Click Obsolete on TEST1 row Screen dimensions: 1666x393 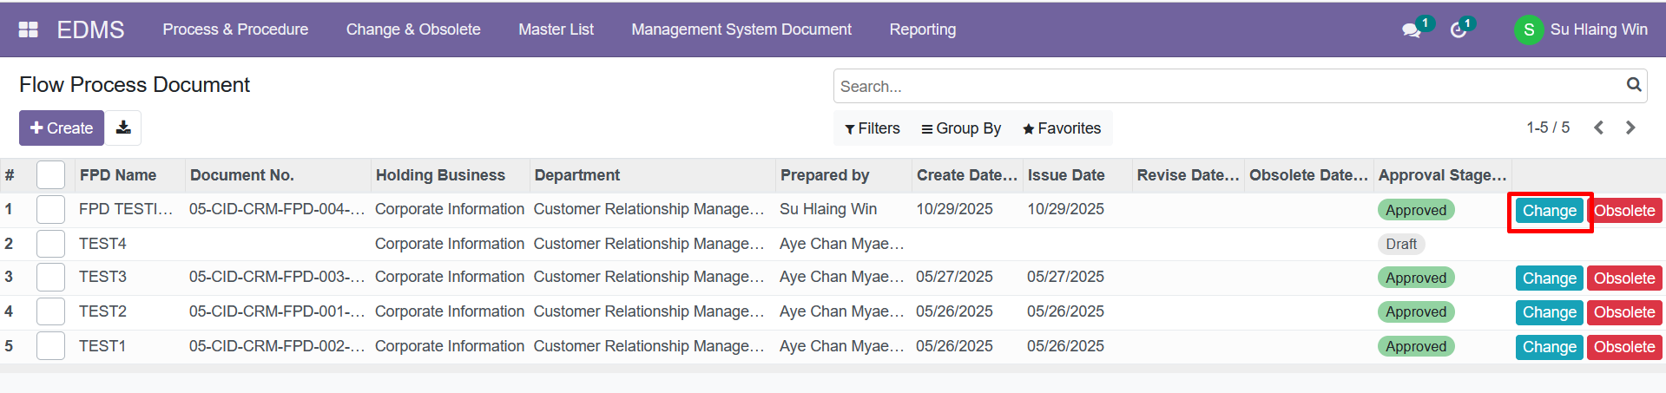point(1624,347)
